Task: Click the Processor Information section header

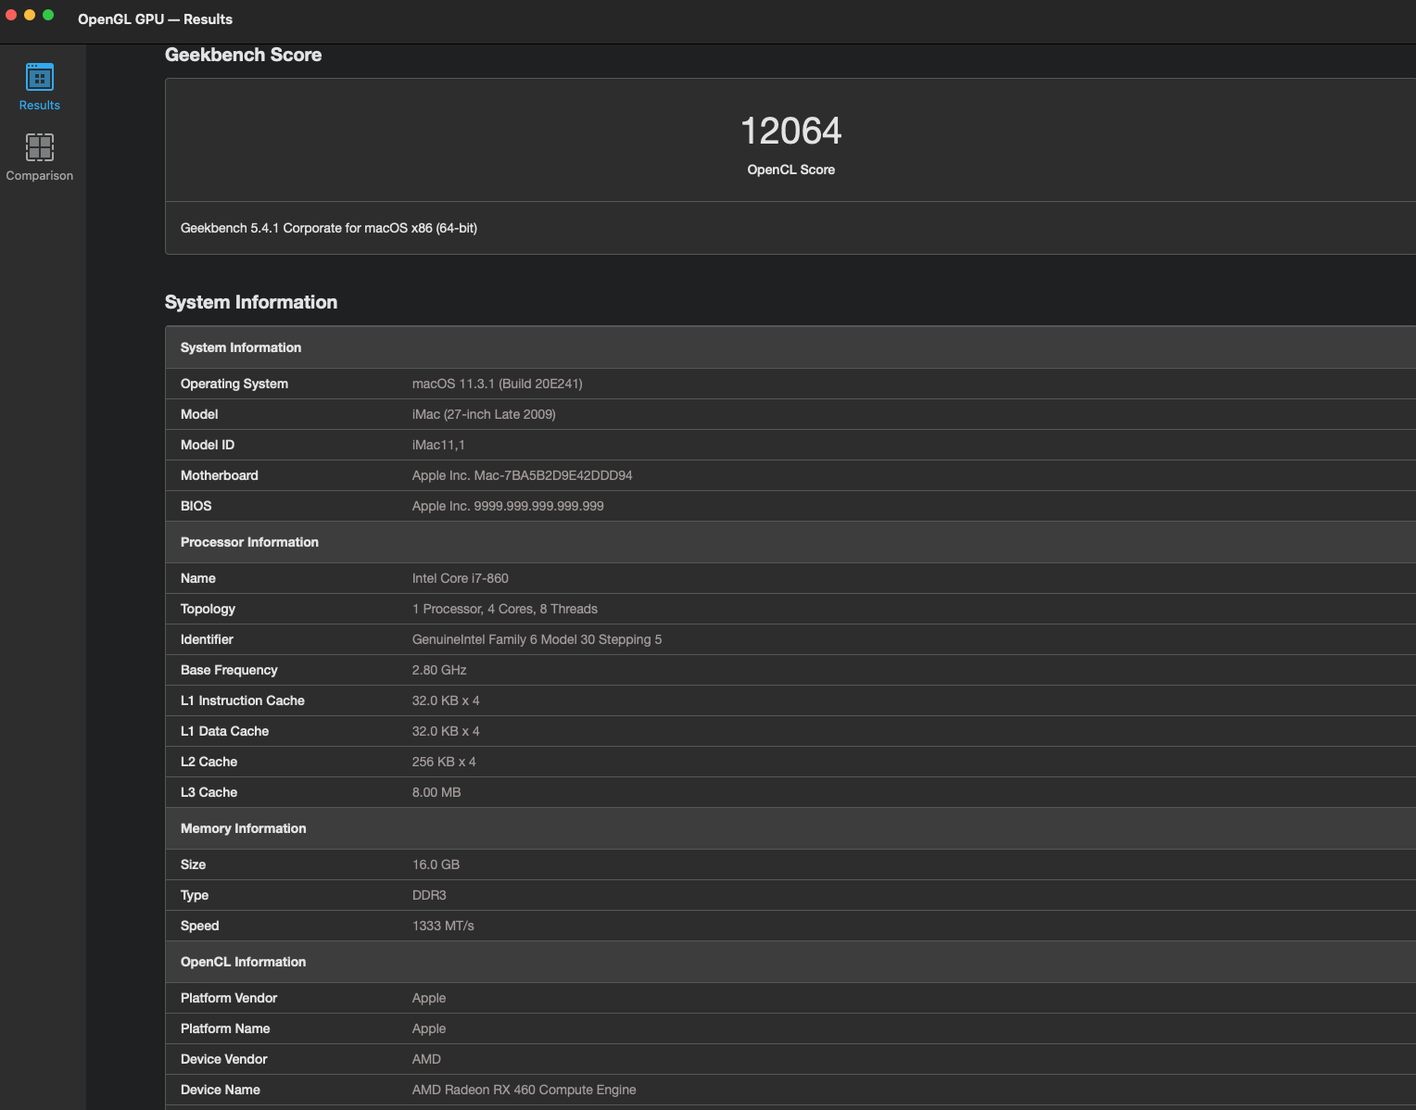Action: [249, 542]
